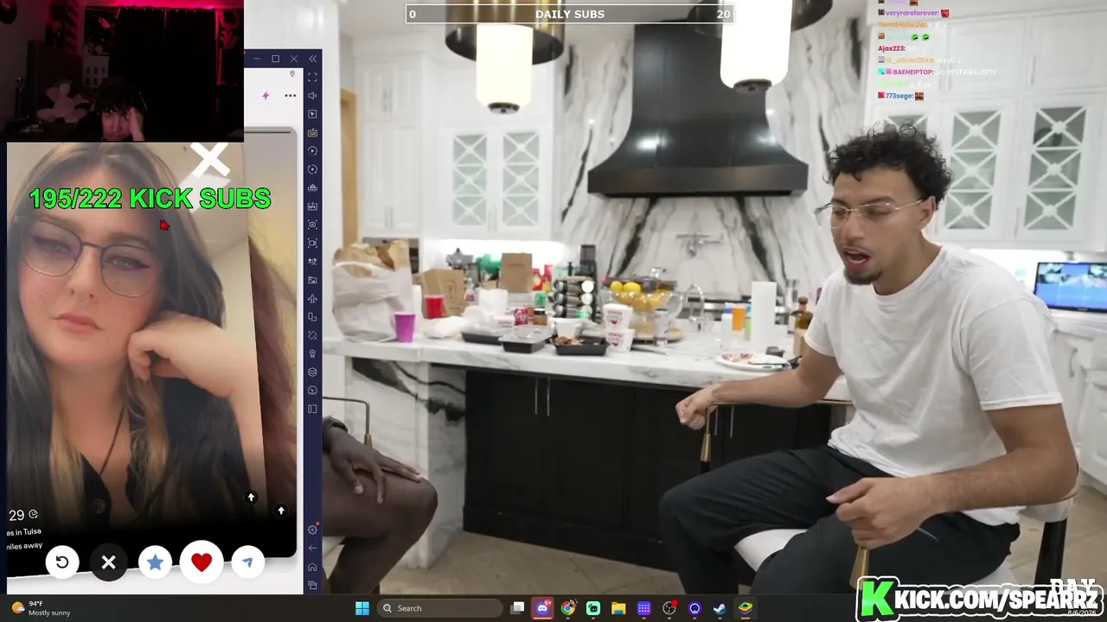The image size is (1107, 622).
Task: Open Discord from the taskbar
Action: point(542,608)
